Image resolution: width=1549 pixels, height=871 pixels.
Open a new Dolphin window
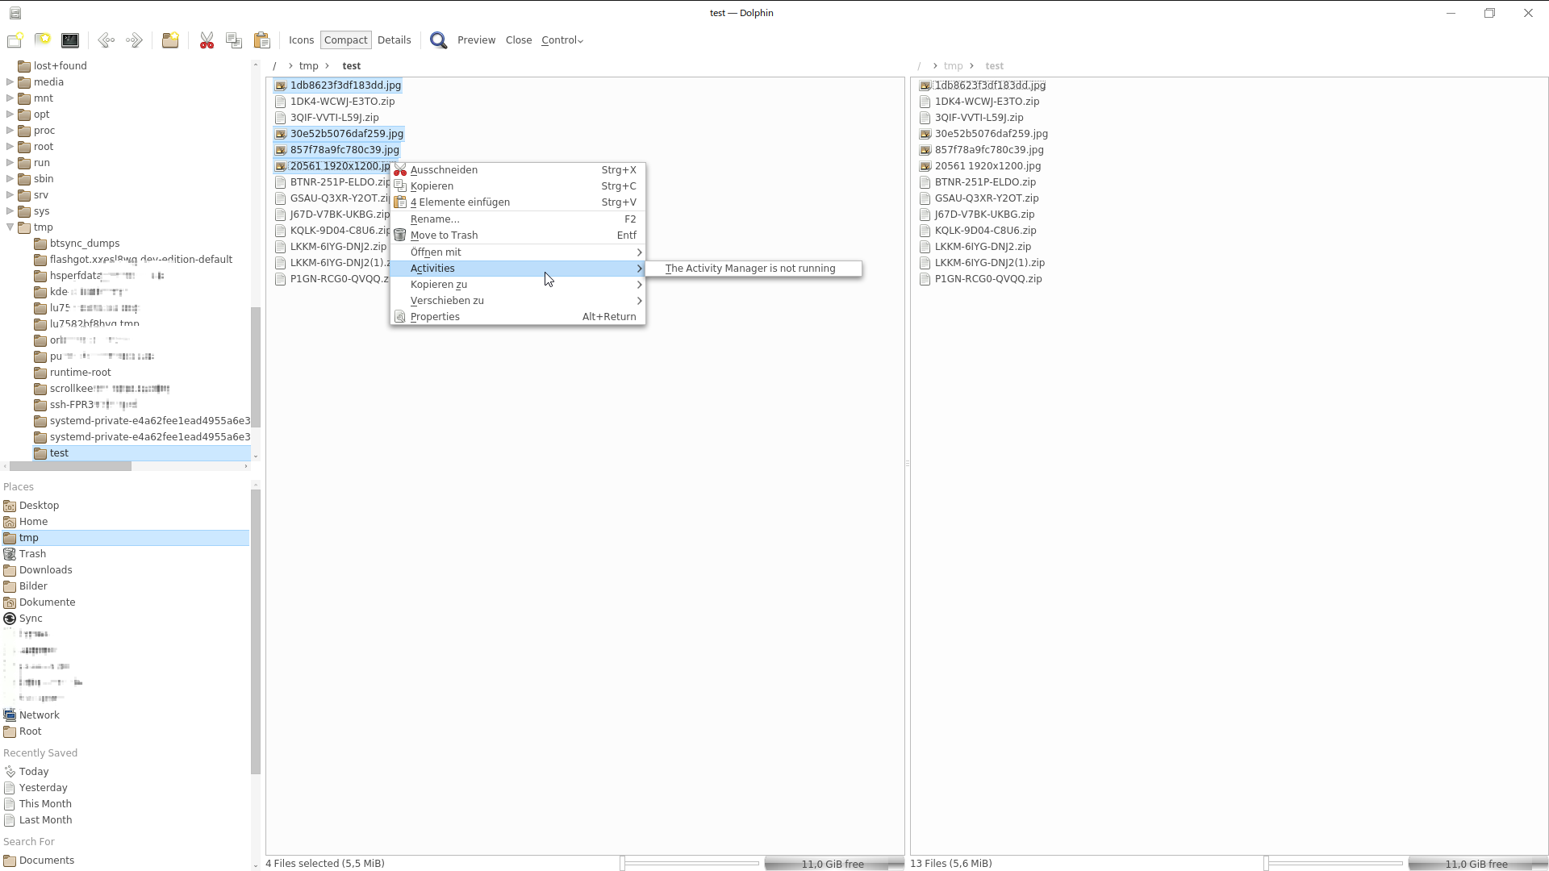point(15,40)
